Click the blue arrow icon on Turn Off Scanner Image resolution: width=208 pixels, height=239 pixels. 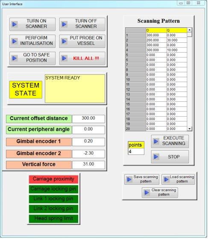pyautogui.click(x=64, y=24)
